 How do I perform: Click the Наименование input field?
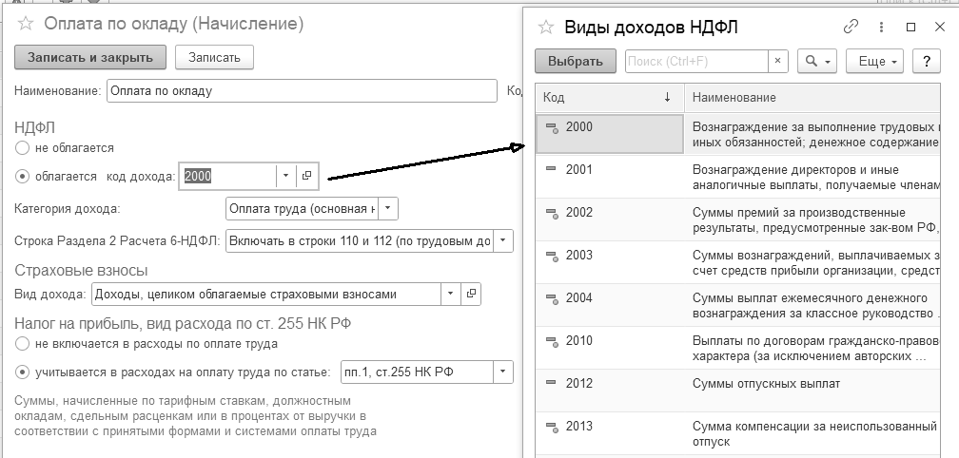(302, 91)
